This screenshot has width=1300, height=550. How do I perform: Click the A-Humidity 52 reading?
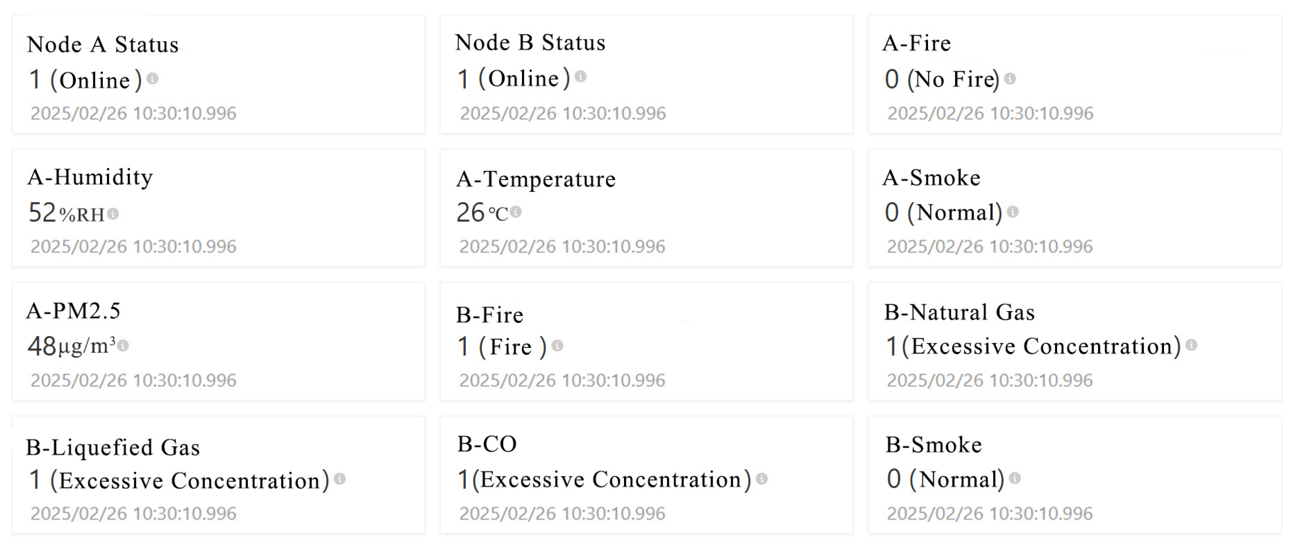tap(42, 213)
